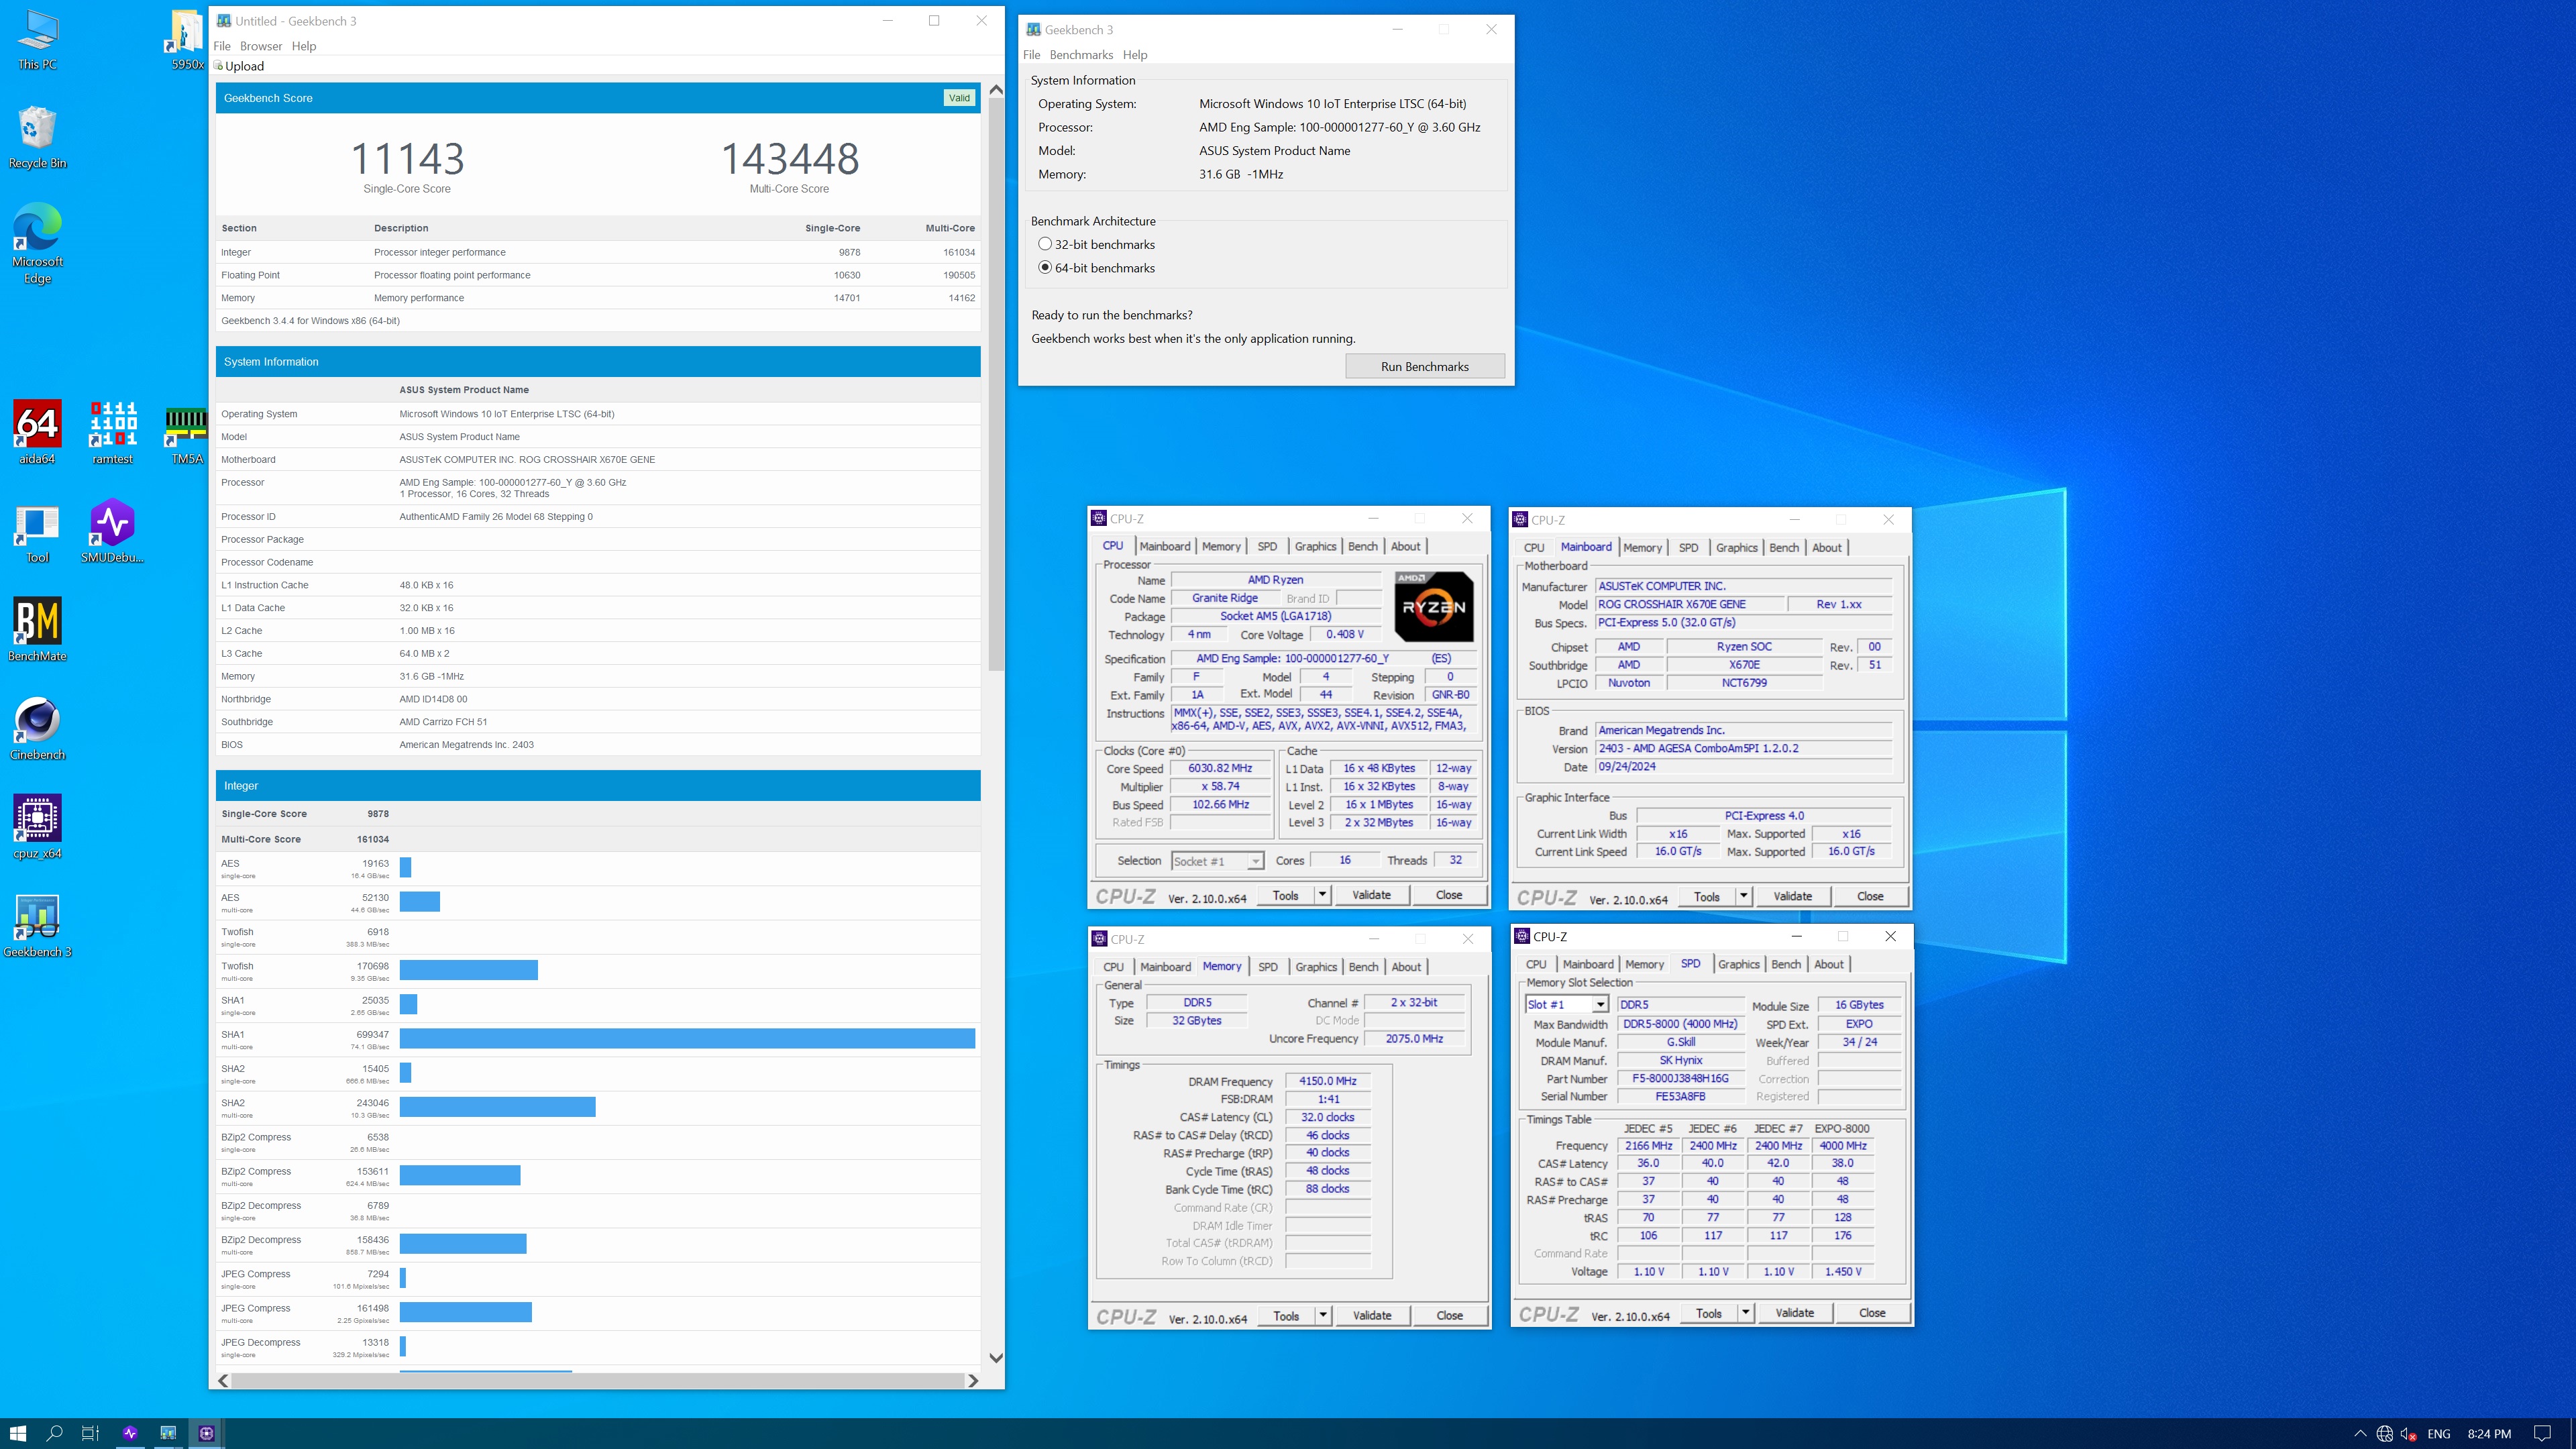Click the clock showing 8:24 PM
Viewport: 2576px width, 1449px height.
(x=2488, y=1433)
